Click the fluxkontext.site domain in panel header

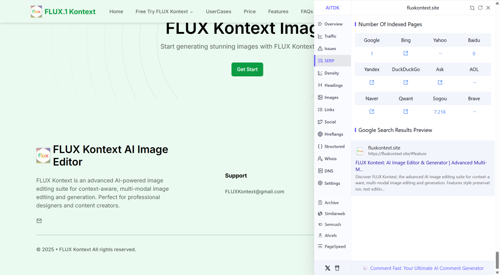423,8
